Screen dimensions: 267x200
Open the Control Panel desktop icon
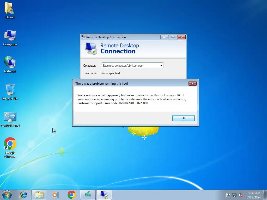[10, 119]
